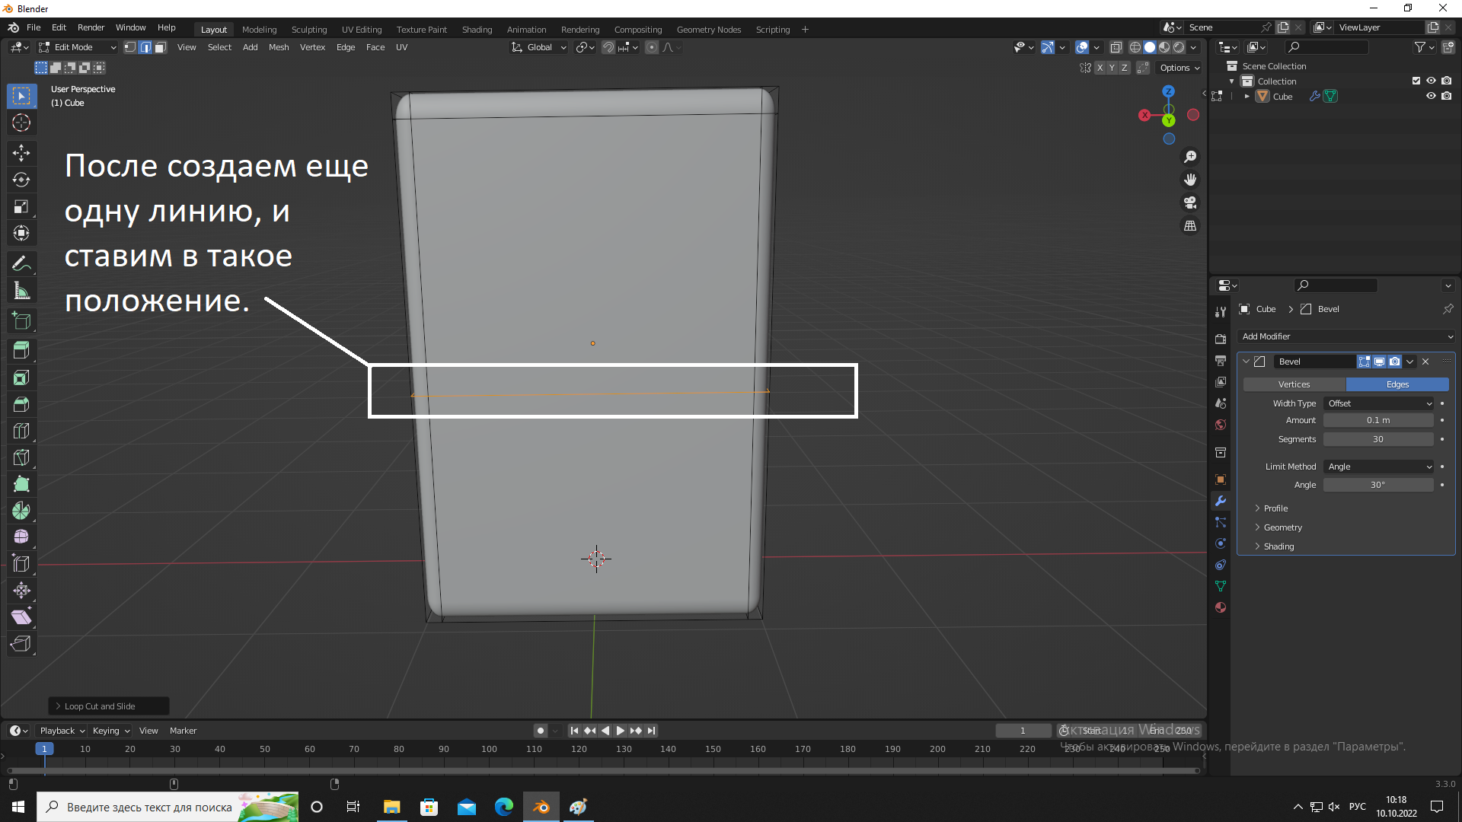Activate the Shear tool
The height and width of the screenshot is (822, 1462).
21,617
